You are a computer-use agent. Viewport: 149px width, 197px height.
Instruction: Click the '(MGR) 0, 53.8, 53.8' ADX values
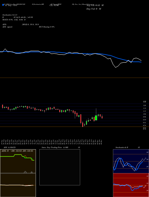click(x=30, y=24)
